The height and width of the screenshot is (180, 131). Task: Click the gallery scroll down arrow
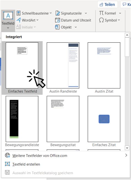click(x=127, y=148)
